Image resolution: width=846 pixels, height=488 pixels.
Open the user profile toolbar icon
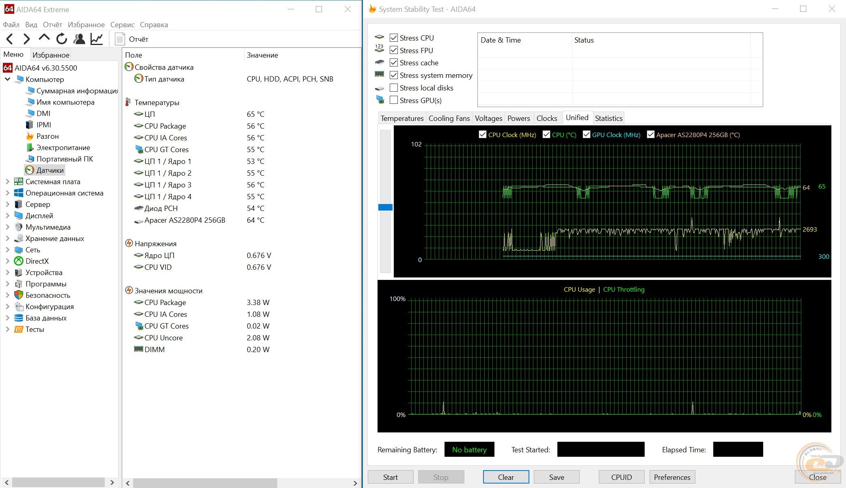tap(79, 39)
